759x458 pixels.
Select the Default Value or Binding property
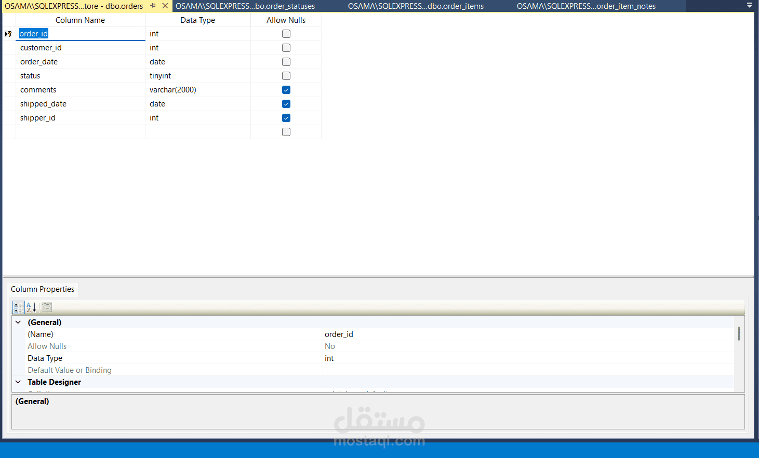coord(70,370)
